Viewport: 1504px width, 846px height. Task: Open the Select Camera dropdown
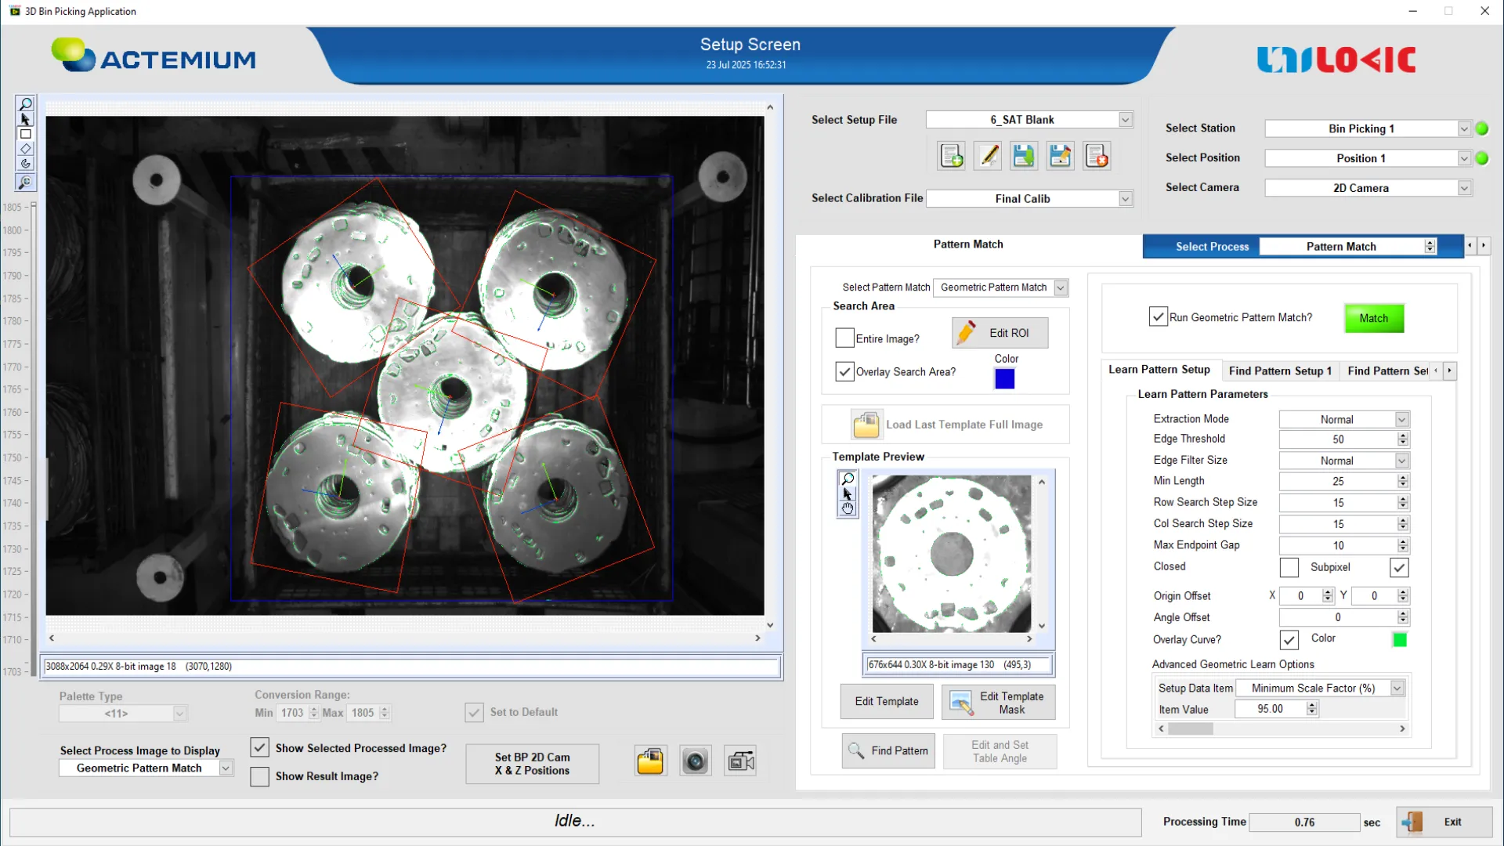[x=1463, y=188]
